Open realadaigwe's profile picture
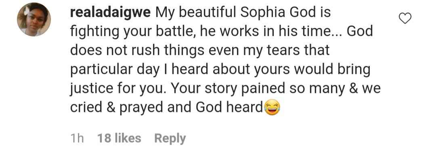436x156 pixels. 34,19
